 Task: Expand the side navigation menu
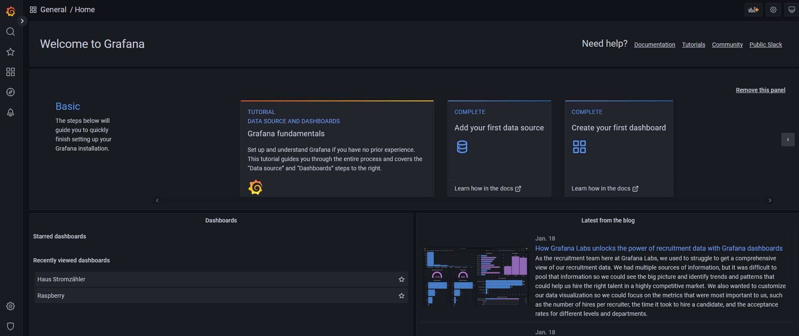click(22, 21)
